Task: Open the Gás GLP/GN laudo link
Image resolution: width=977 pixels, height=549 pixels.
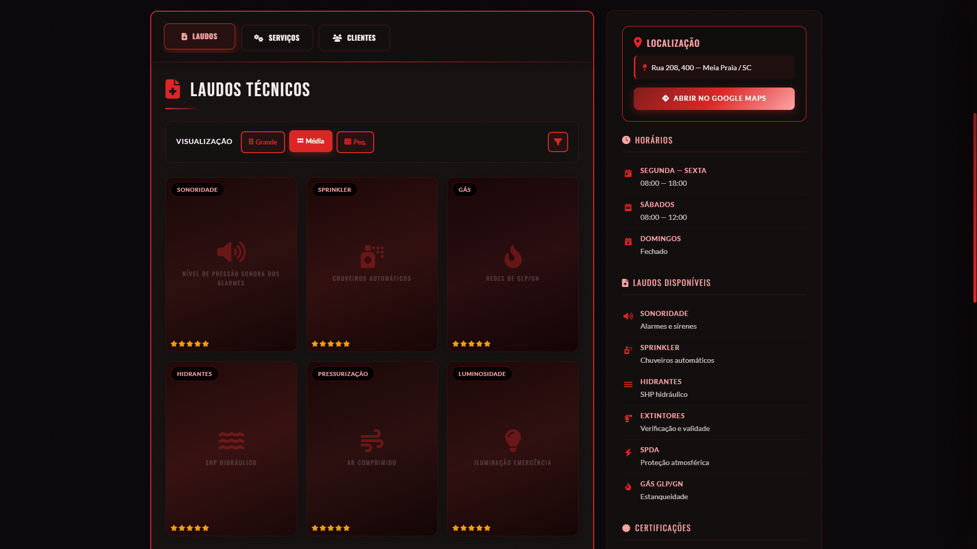Action: pyautogui.click(x=661, y=484)
